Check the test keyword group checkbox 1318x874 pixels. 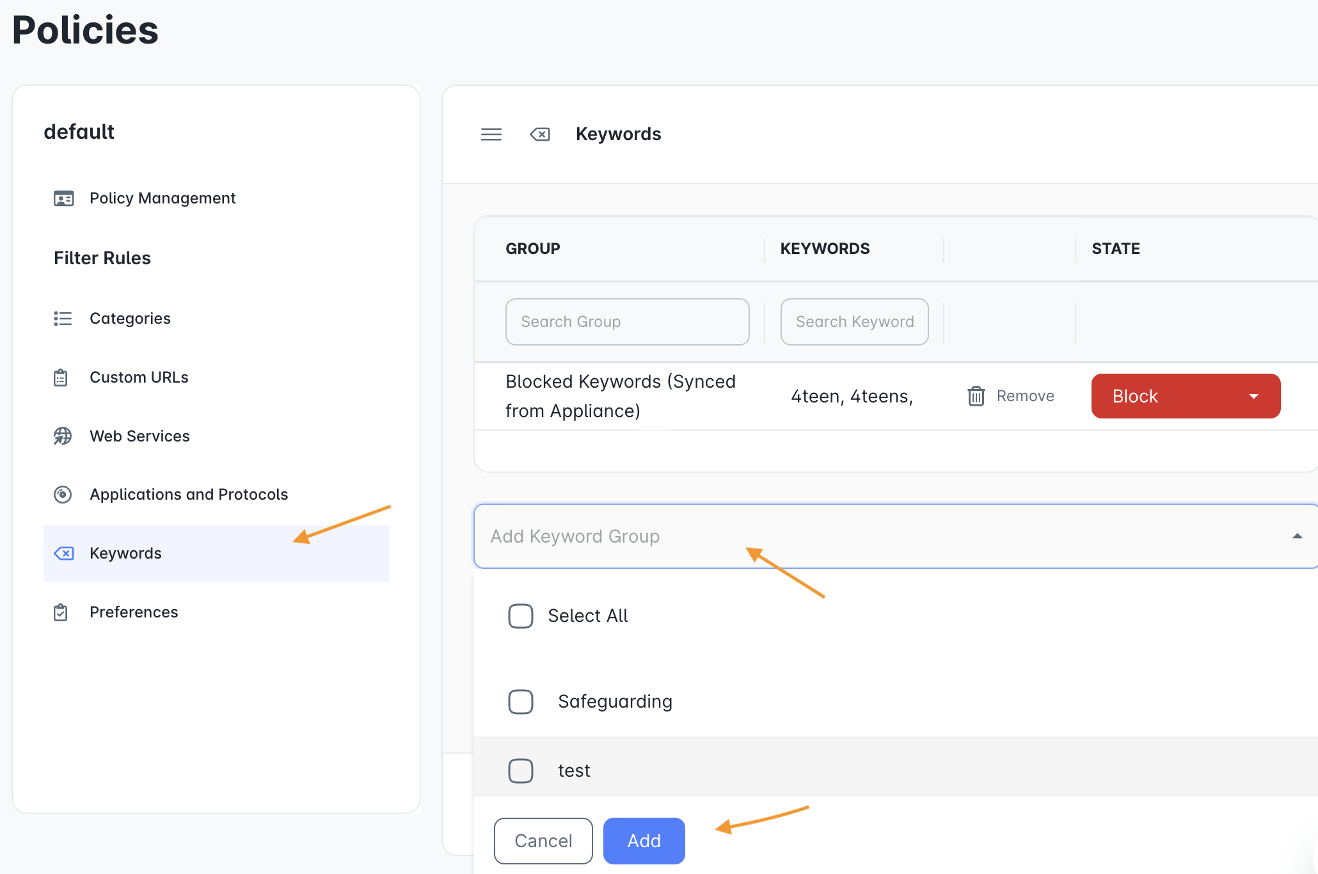tap(521, 771)
